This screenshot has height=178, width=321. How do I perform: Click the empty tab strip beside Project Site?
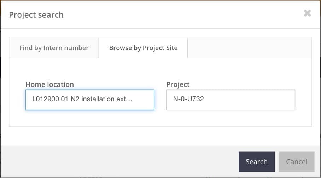click(x=249, y=47)
